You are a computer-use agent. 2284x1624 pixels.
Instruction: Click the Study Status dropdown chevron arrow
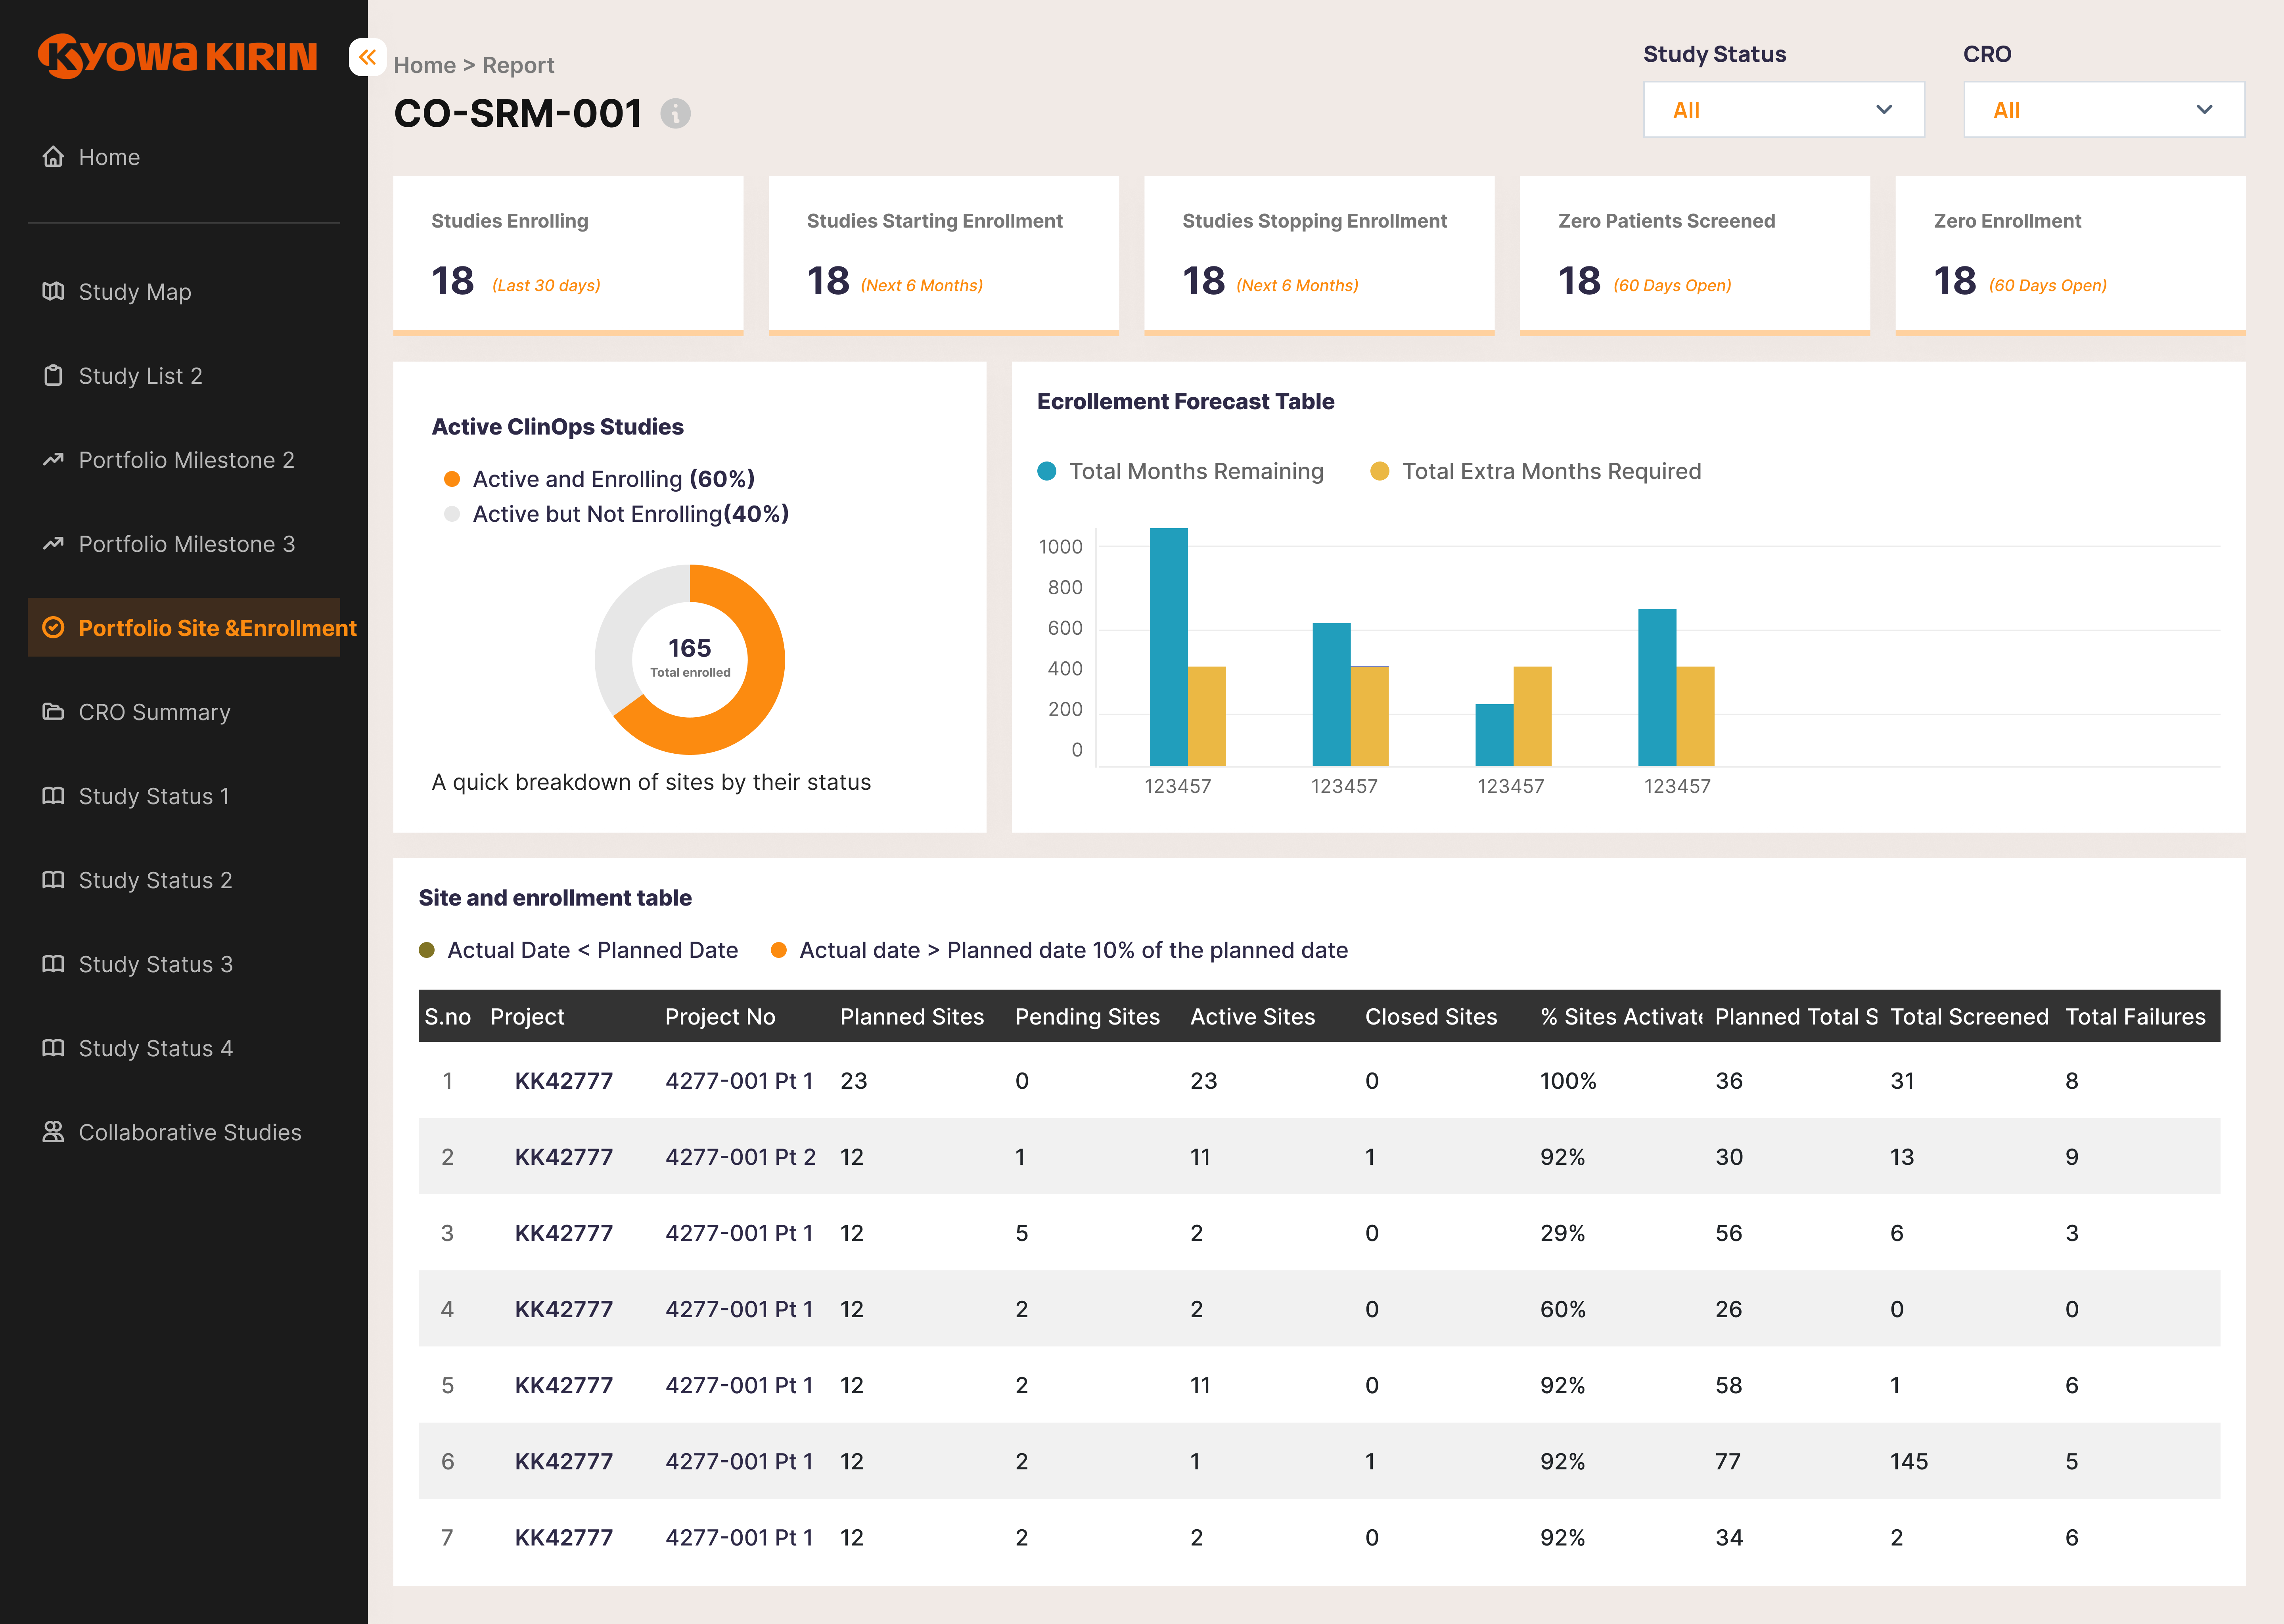click(1884, 110)
